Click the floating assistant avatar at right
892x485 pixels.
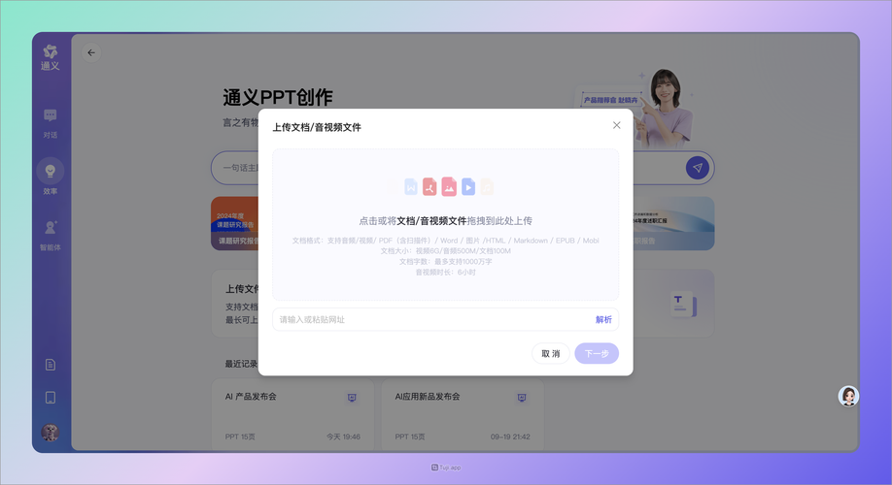pyautogui.click(x=848, y=396)
